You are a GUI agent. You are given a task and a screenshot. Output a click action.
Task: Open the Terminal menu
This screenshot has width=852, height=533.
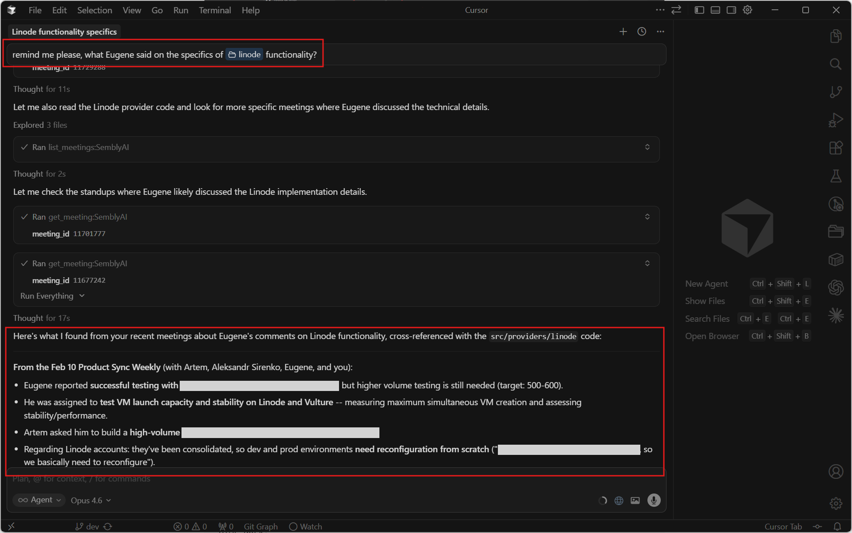coord(215,10)
